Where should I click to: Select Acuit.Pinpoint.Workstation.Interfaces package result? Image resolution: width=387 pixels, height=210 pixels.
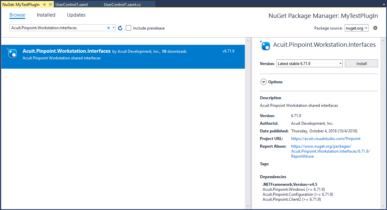(123, 56)
